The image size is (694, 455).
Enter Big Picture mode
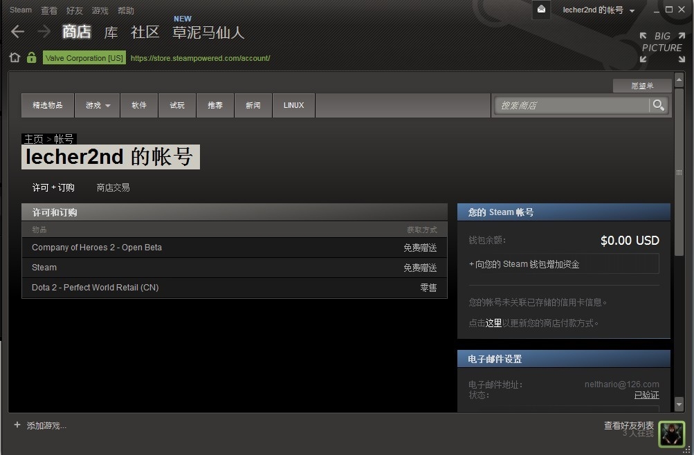pos(662,47)
